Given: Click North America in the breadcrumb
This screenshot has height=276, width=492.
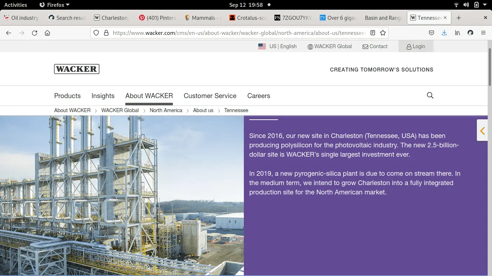Looking at the screenshot, I should click(166, 110).
